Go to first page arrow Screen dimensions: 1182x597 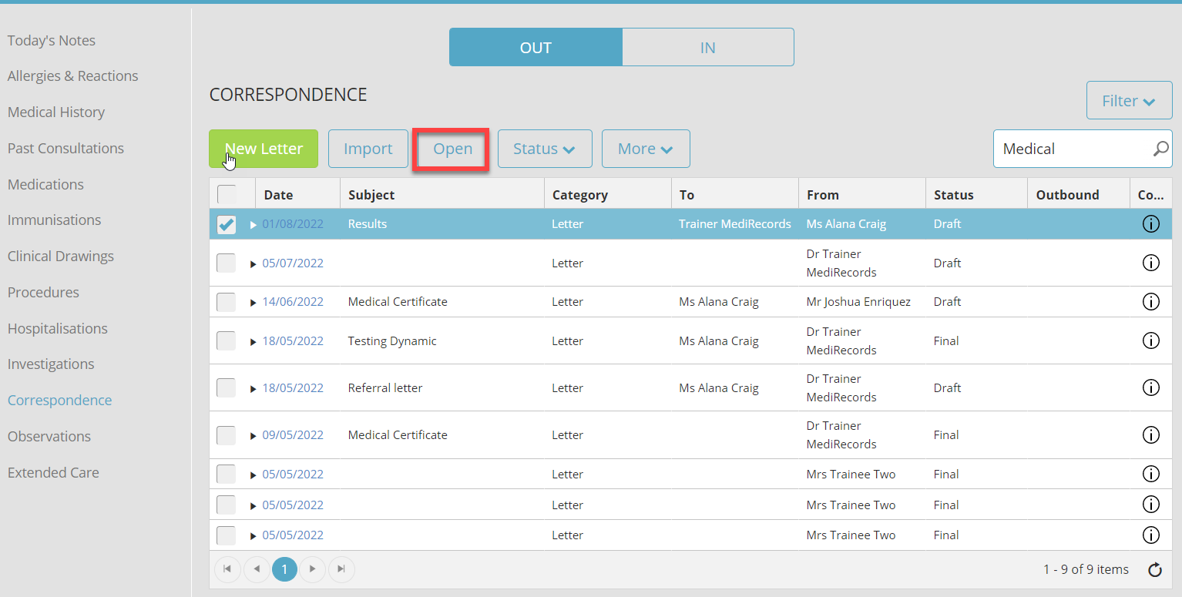tap(227, 569)
